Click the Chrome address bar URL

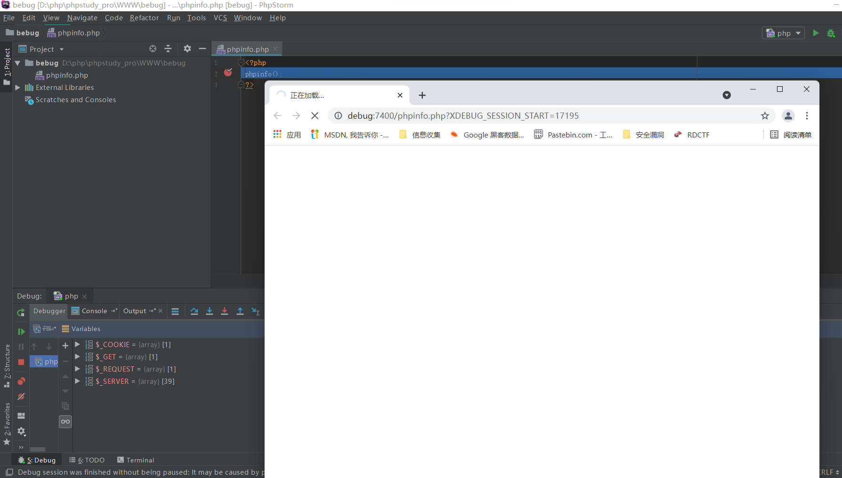tap(463, 115)
